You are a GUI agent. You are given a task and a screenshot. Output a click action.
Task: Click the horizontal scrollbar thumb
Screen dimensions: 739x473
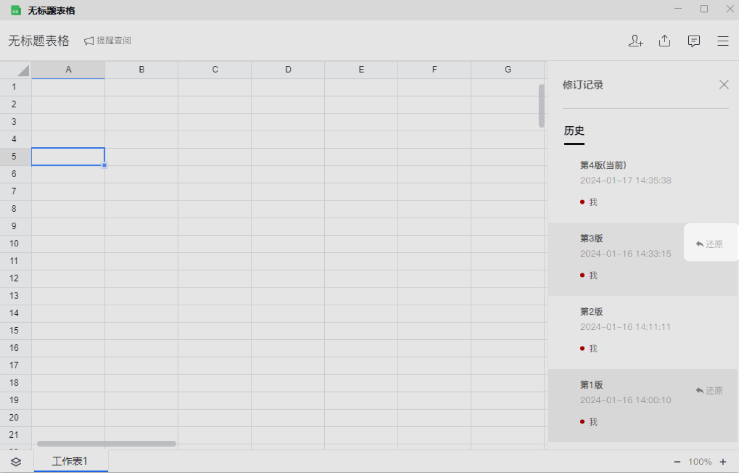coord(107,444)
